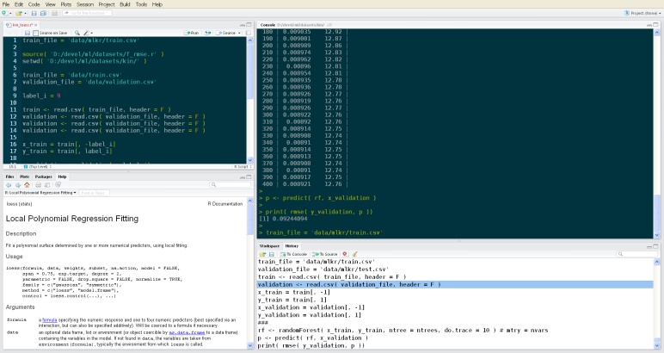The image size is (664, 353).
Task: Select the Help tab
Action: pyautogui.click(x=62, y=176)
